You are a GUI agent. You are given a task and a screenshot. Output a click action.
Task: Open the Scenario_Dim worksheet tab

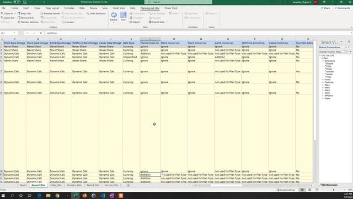tap(74, 185)
